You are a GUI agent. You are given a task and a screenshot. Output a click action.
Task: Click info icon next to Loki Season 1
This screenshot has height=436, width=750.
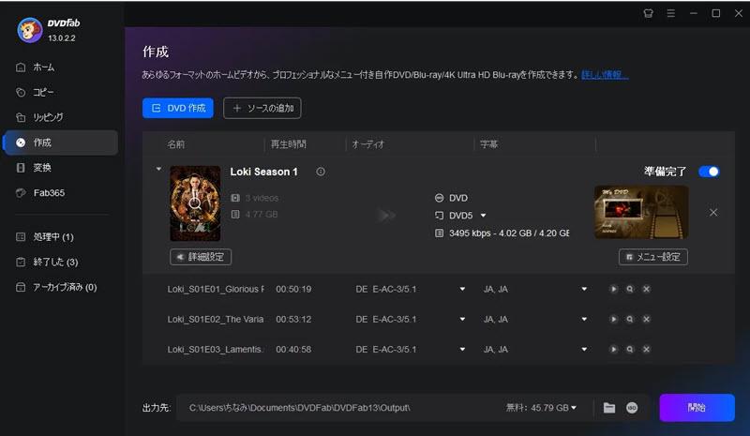coord(321,172)
